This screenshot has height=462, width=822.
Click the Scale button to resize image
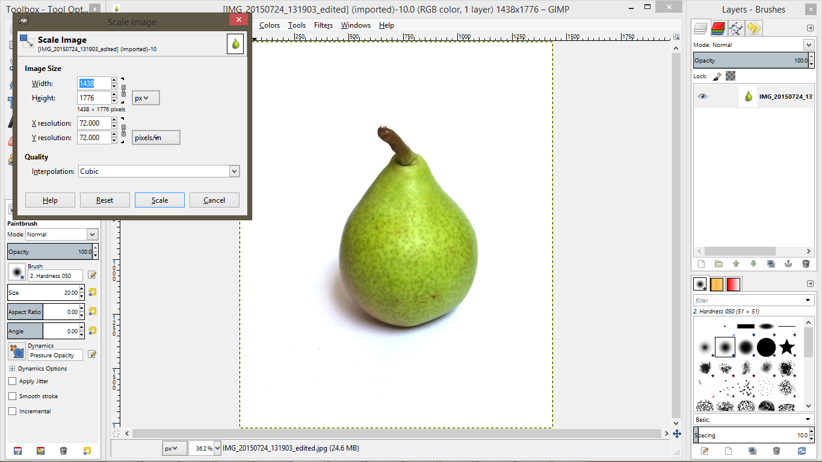click(159, 200)
